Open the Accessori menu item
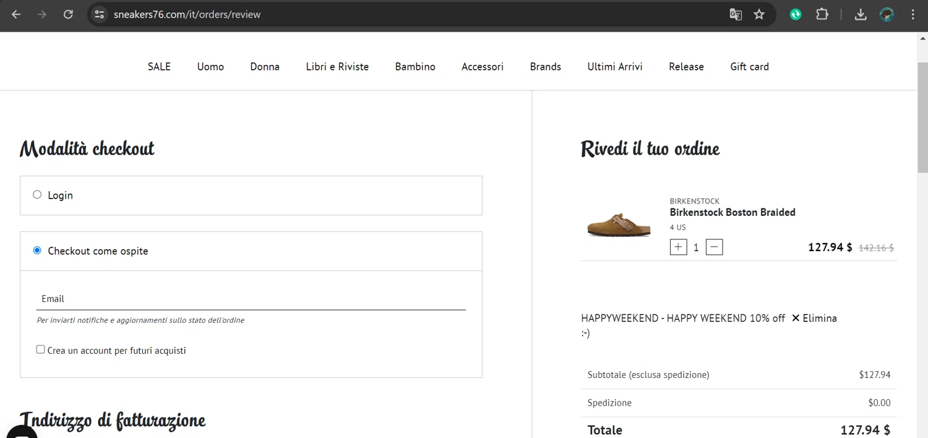Image resolution: width=928 pixels, height=438 pixels. (x=483, y=66)
